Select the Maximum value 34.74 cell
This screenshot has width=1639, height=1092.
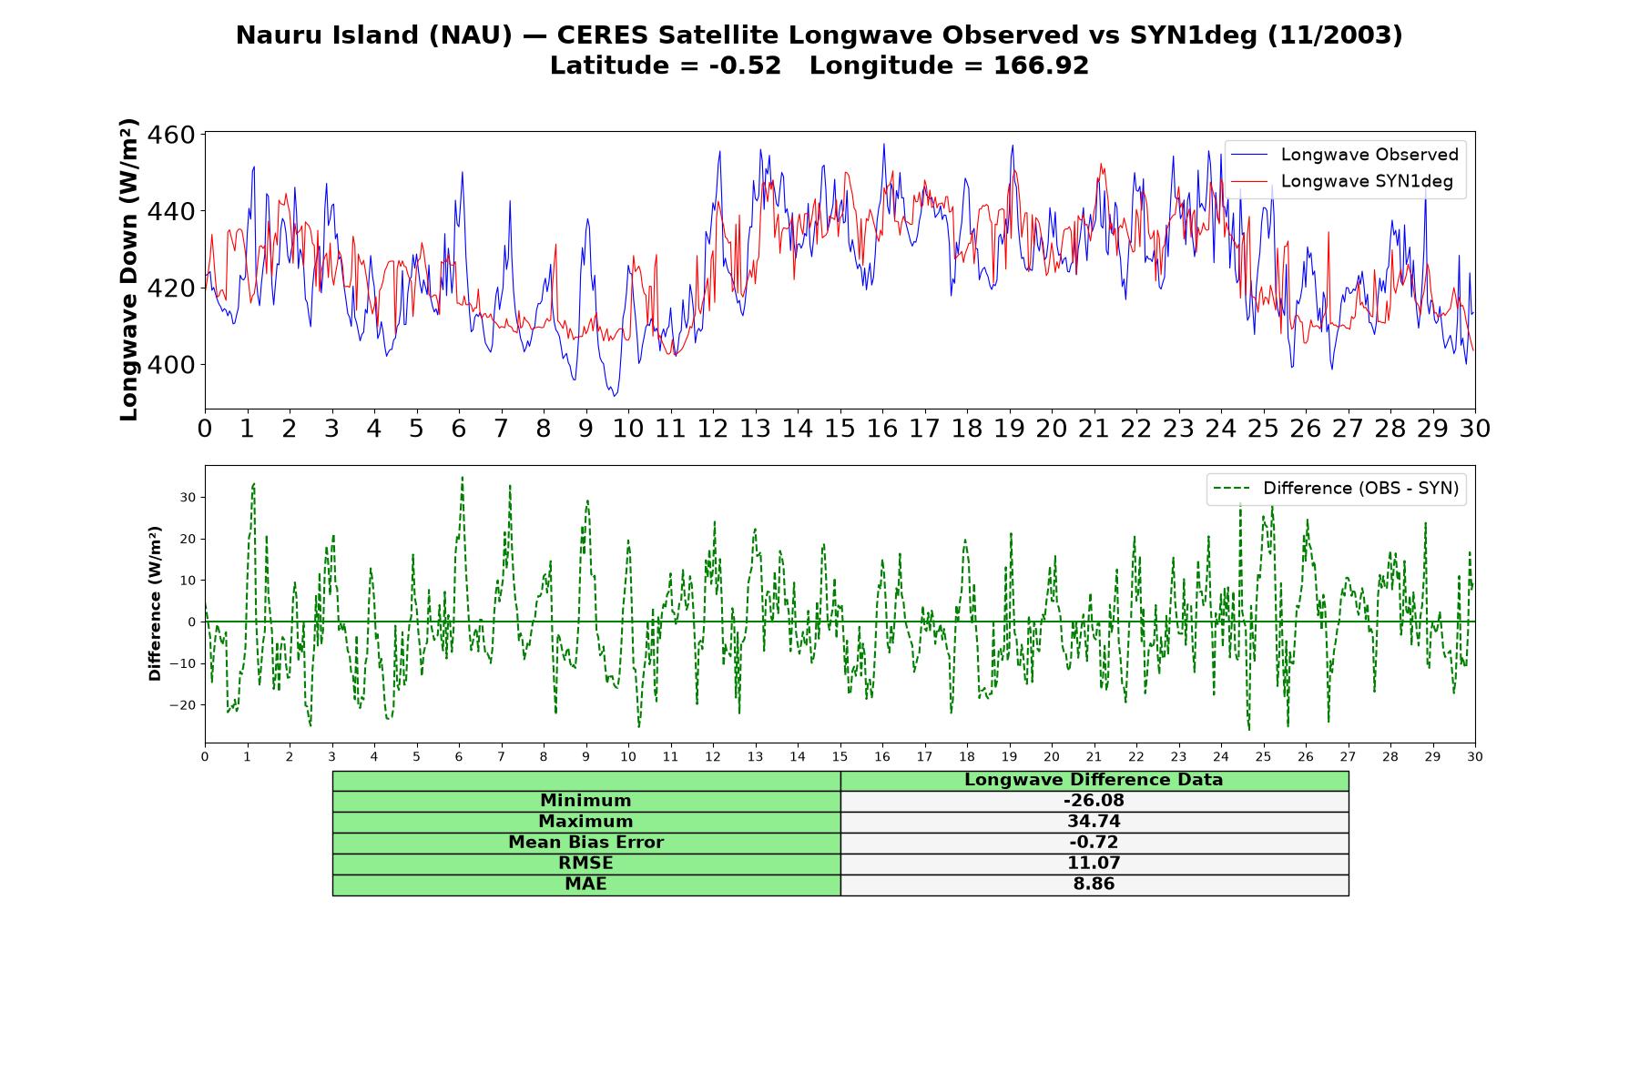click(x=1094, y=822)
